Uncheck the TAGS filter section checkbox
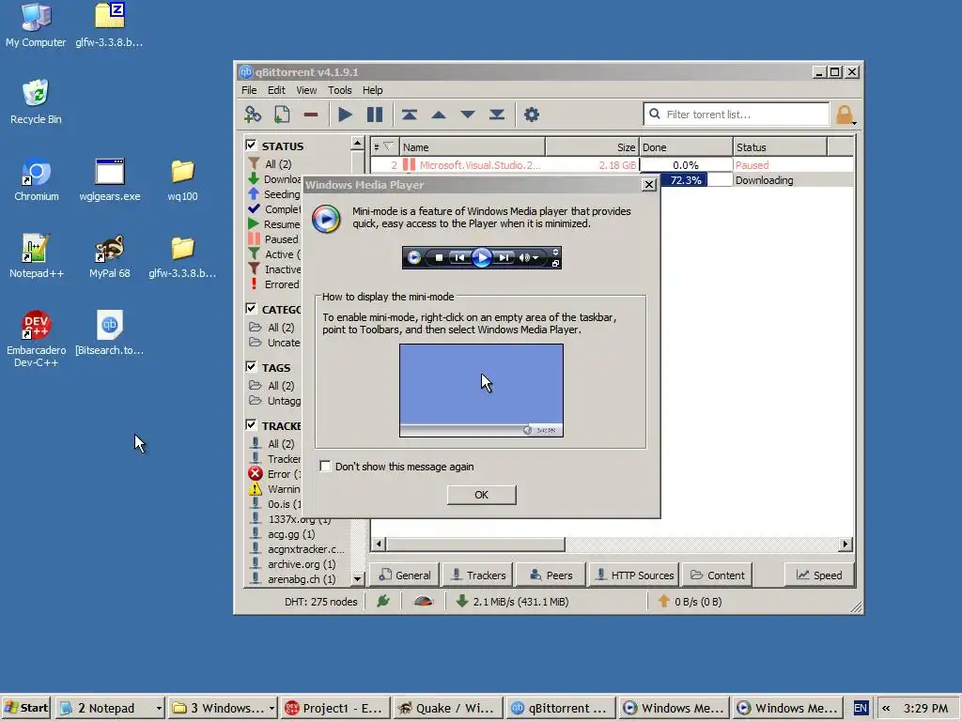Viewport: 962px width, 721px height. pyautogui.click(x=251, y=367)
